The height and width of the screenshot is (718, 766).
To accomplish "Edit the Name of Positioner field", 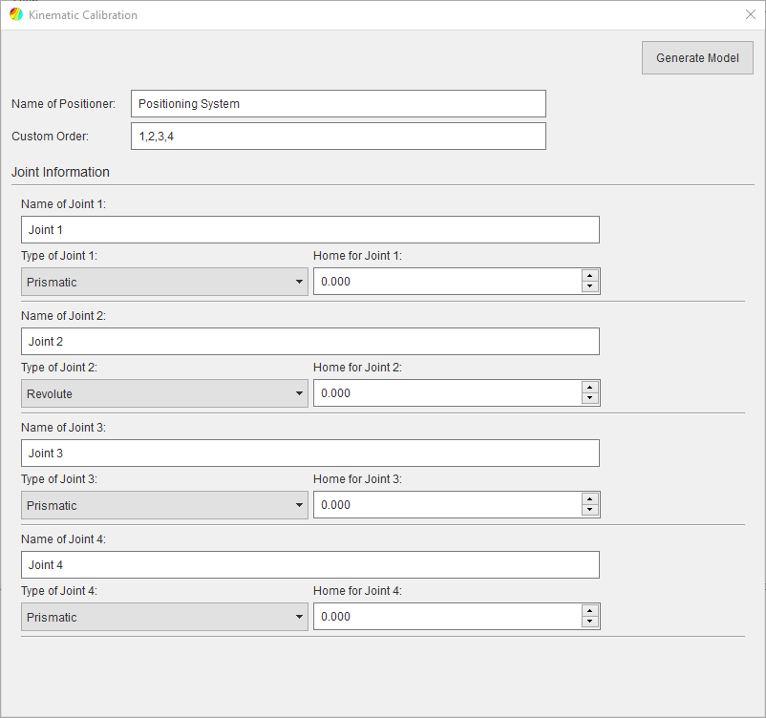I will point(338,103).
